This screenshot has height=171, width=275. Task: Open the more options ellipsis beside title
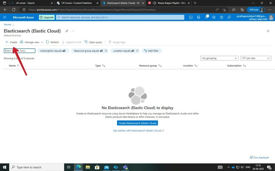click(x=73, y=31)
